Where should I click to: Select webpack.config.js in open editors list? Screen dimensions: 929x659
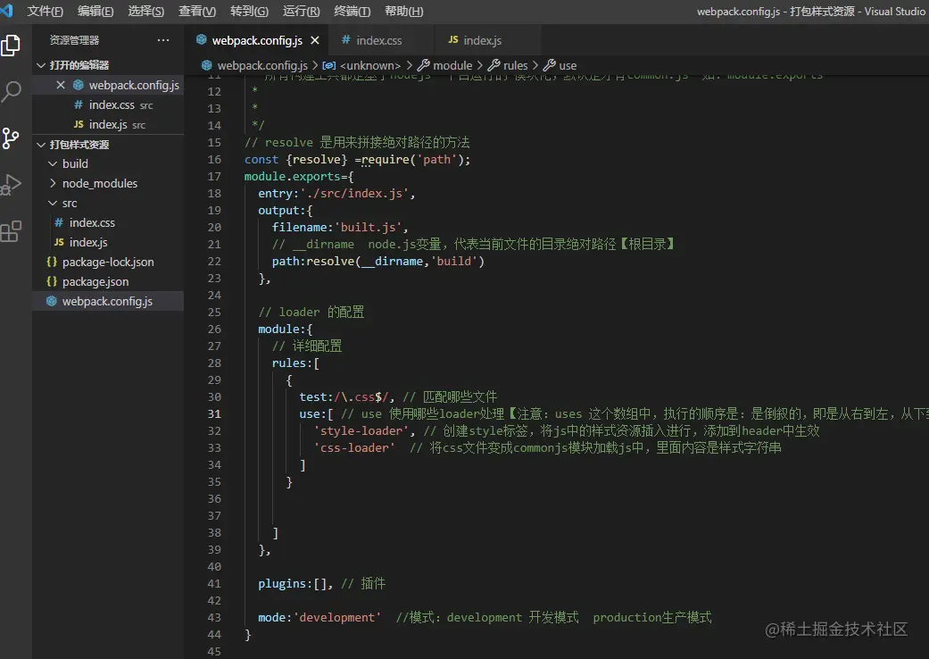click(108, 86)
